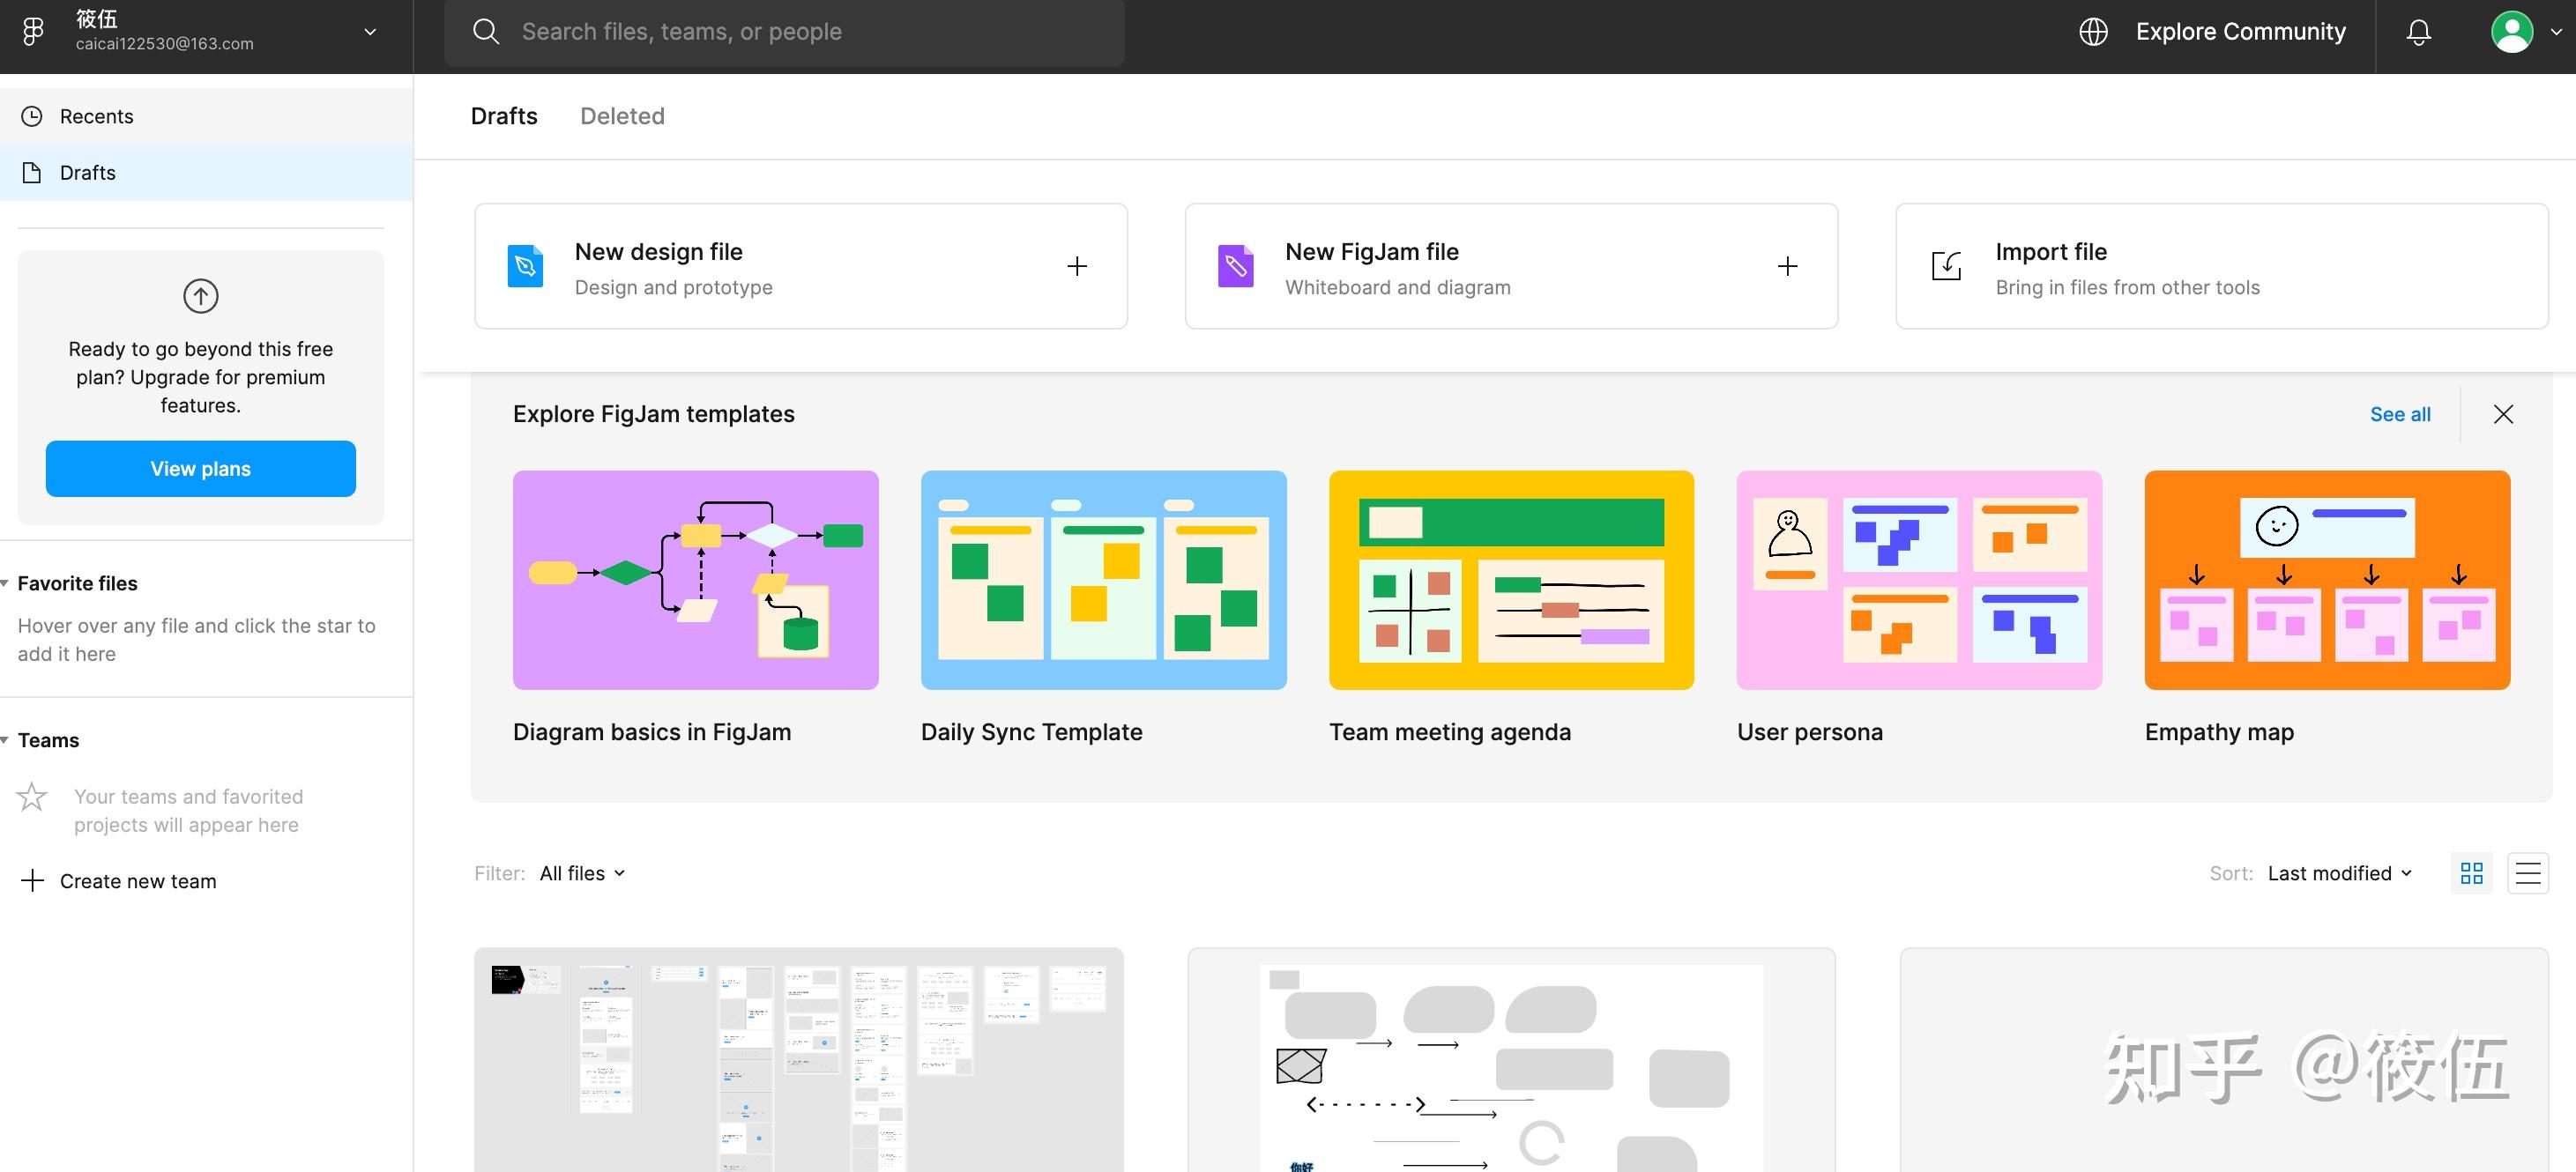Image resolution: width=2576 pixels, height=1172 pixels.
Task: Switch to grid view
Action: coord(2471,873)
